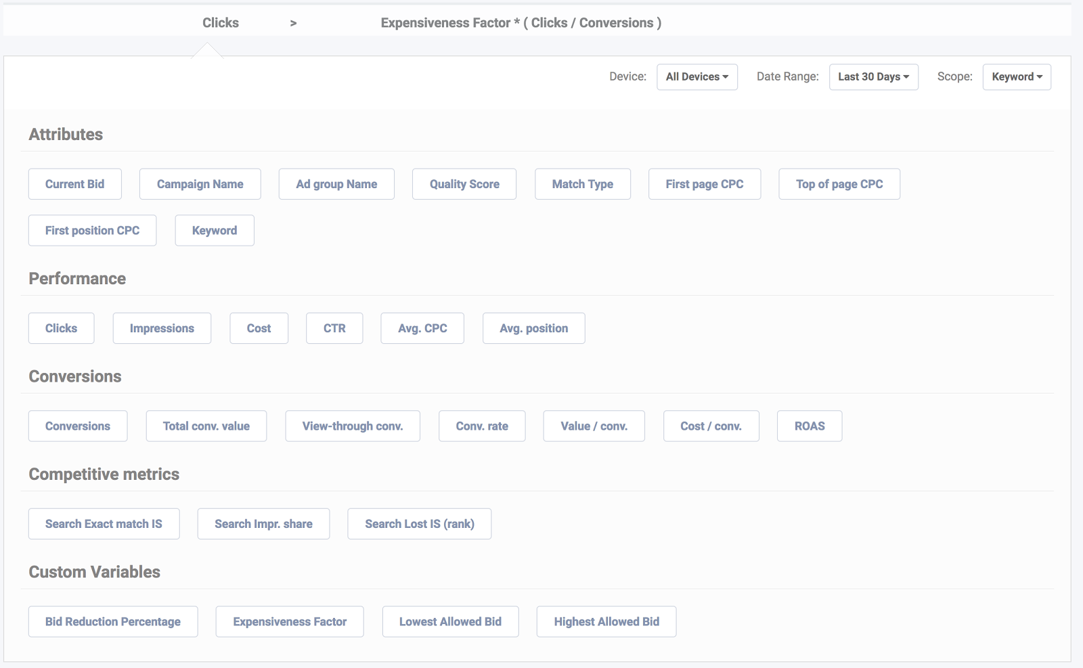Screen dimensions: 1083x668
Task: Select the Current Bid attribute
Action: click(x=75, y=184)
